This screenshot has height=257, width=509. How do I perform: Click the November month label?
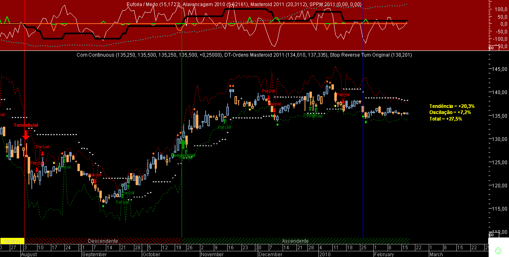point(212,254)
